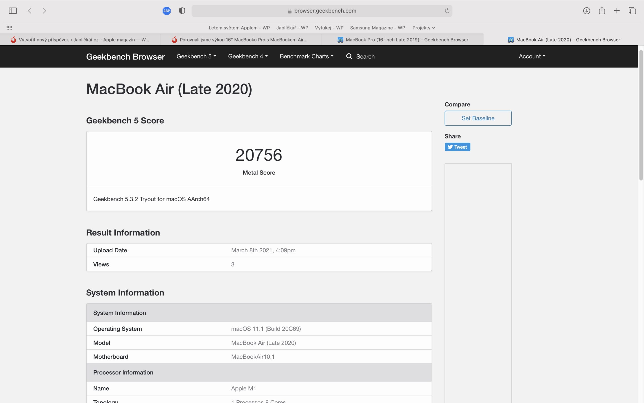Toggle the Safari sidebar button
The image size is (644, 403).
13,11
